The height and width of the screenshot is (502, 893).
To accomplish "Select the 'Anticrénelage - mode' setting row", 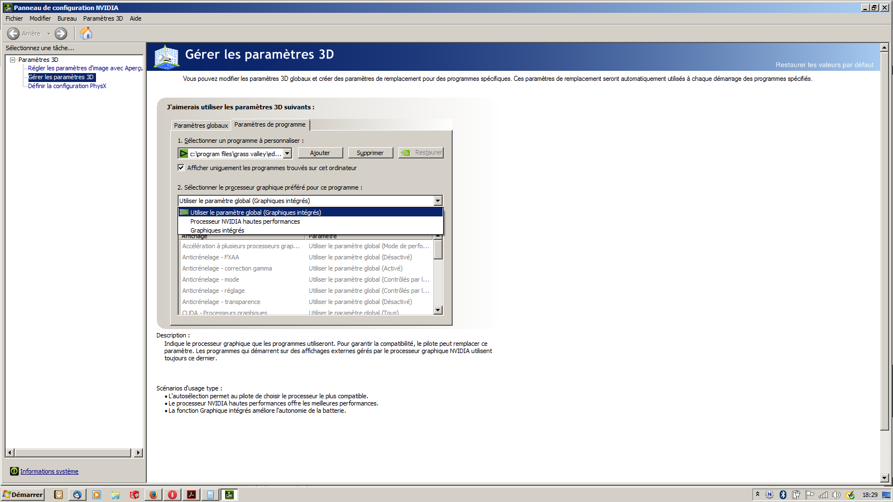I will 306,279.
